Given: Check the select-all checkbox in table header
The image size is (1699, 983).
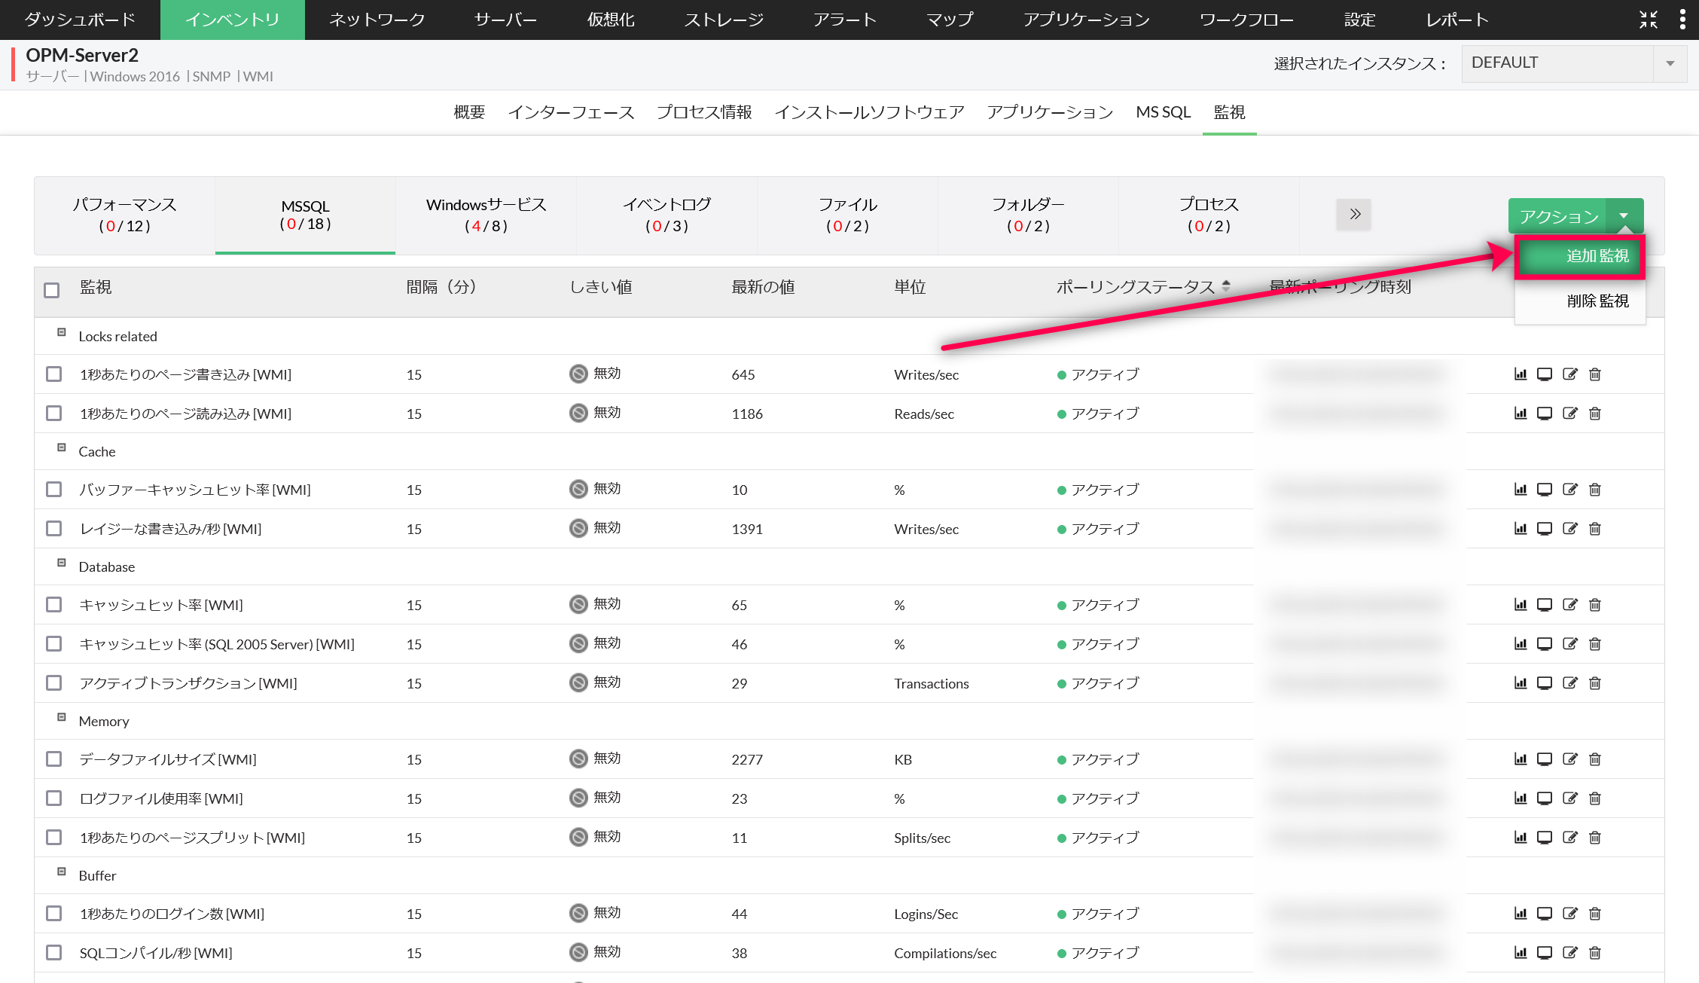Looking at the screenshot, I should click(52, 290).
